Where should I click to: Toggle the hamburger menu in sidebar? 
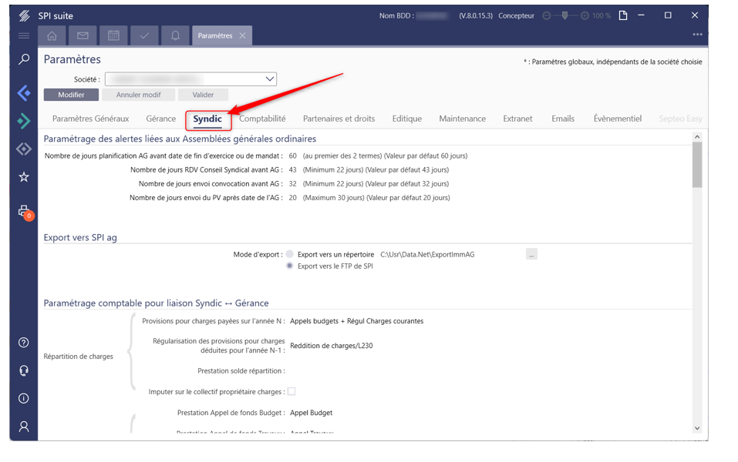click(24, 35)
